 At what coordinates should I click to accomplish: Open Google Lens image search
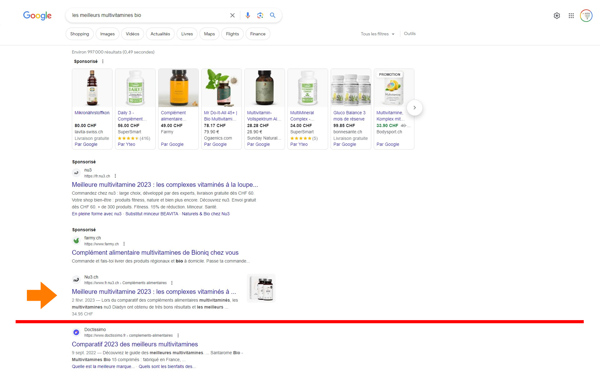pyautogui.click(x=260, y=15)
